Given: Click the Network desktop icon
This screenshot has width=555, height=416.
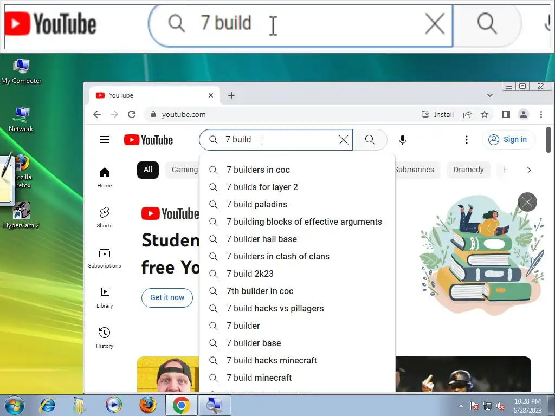Looking at the screenshot, I should [x=21, y=120].
